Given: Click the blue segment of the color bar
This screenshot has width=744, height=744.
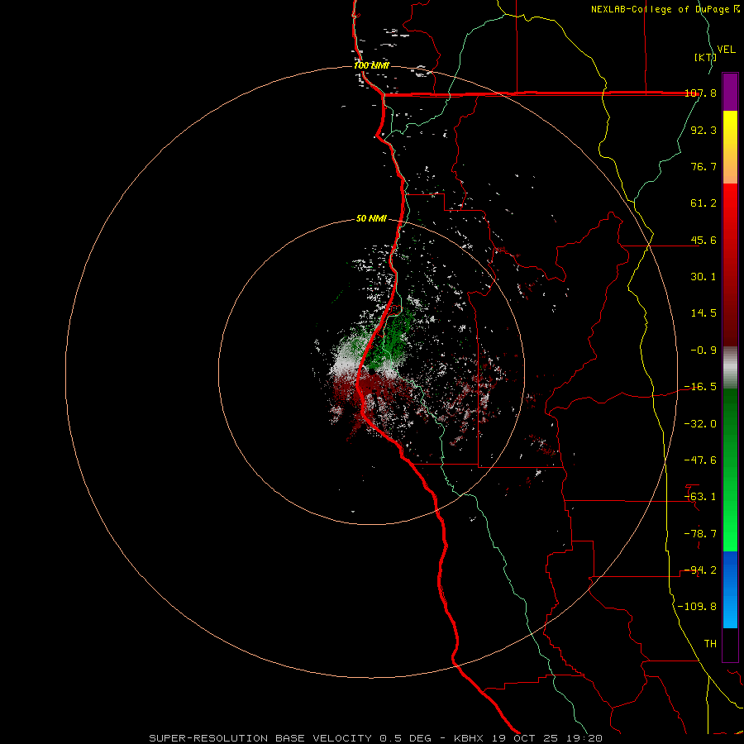Looking at the screenshot, I should tap(730, 589).
